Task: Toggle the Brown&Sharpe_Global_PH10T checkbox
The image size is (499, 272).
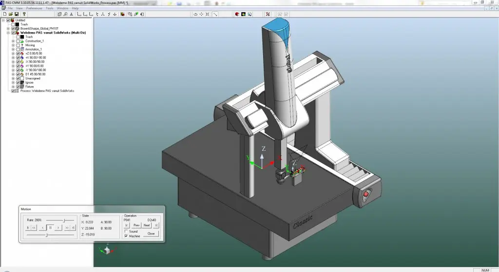Action: tap(13, 28)
